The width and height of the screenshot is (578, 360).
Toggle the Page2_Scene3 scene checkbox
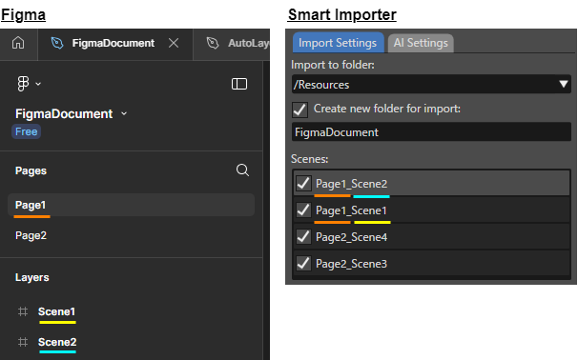coord(303,264)
